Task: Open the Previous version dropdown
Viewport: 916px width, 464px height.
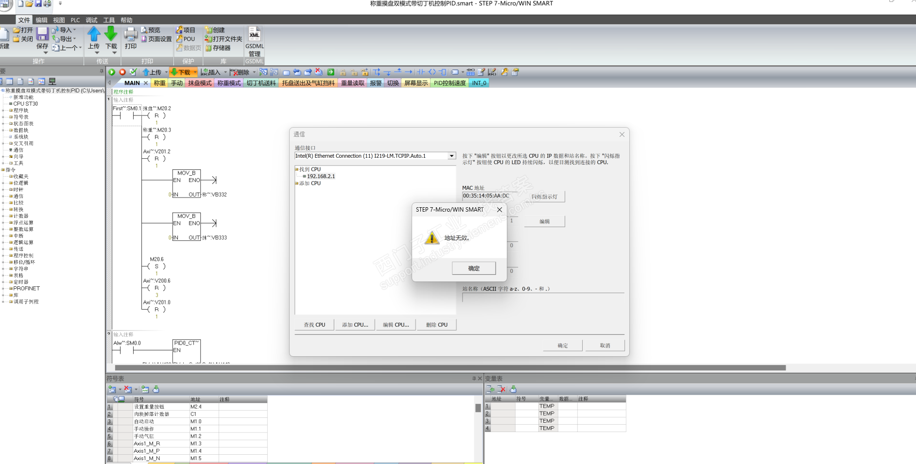Action: [x=80, y=48]
